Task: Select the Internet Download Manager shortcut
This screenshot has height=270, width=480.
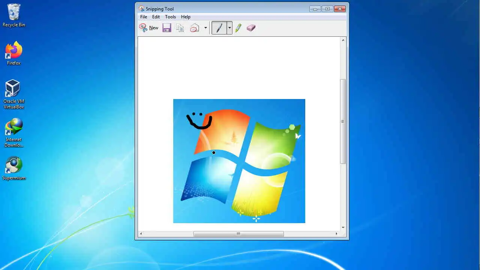Action: [14, 133]
